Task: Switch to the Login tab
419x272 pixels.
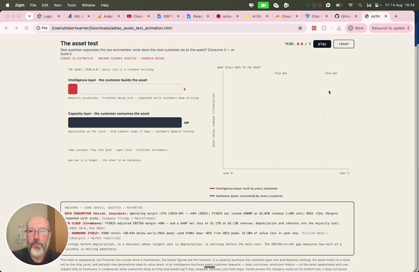Action: (x=48, y=16)
